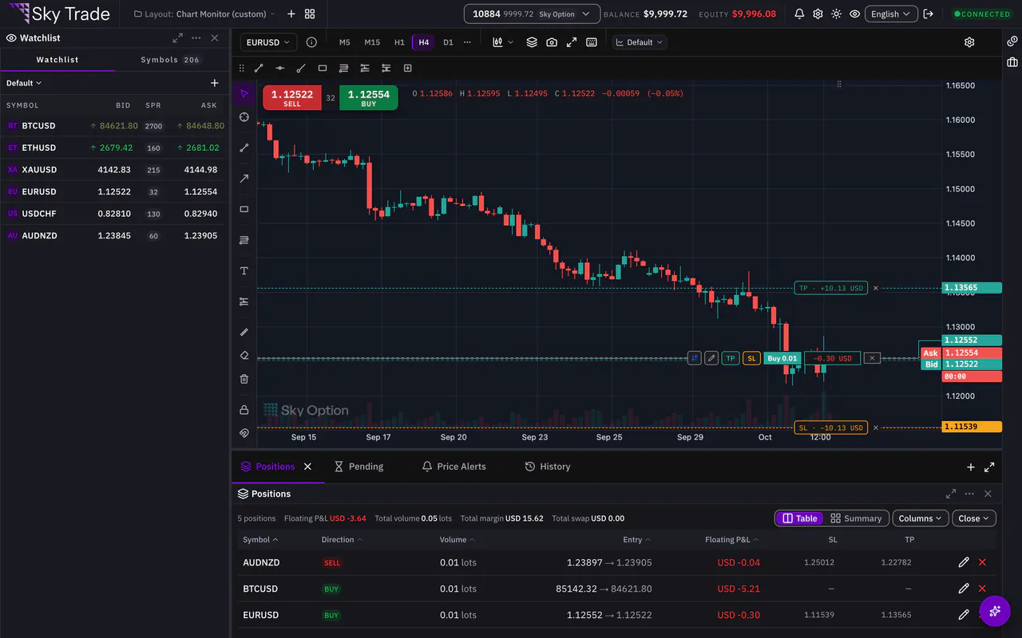
Task: Switch to the Price Alerts tab
Action: pos(454,467)
